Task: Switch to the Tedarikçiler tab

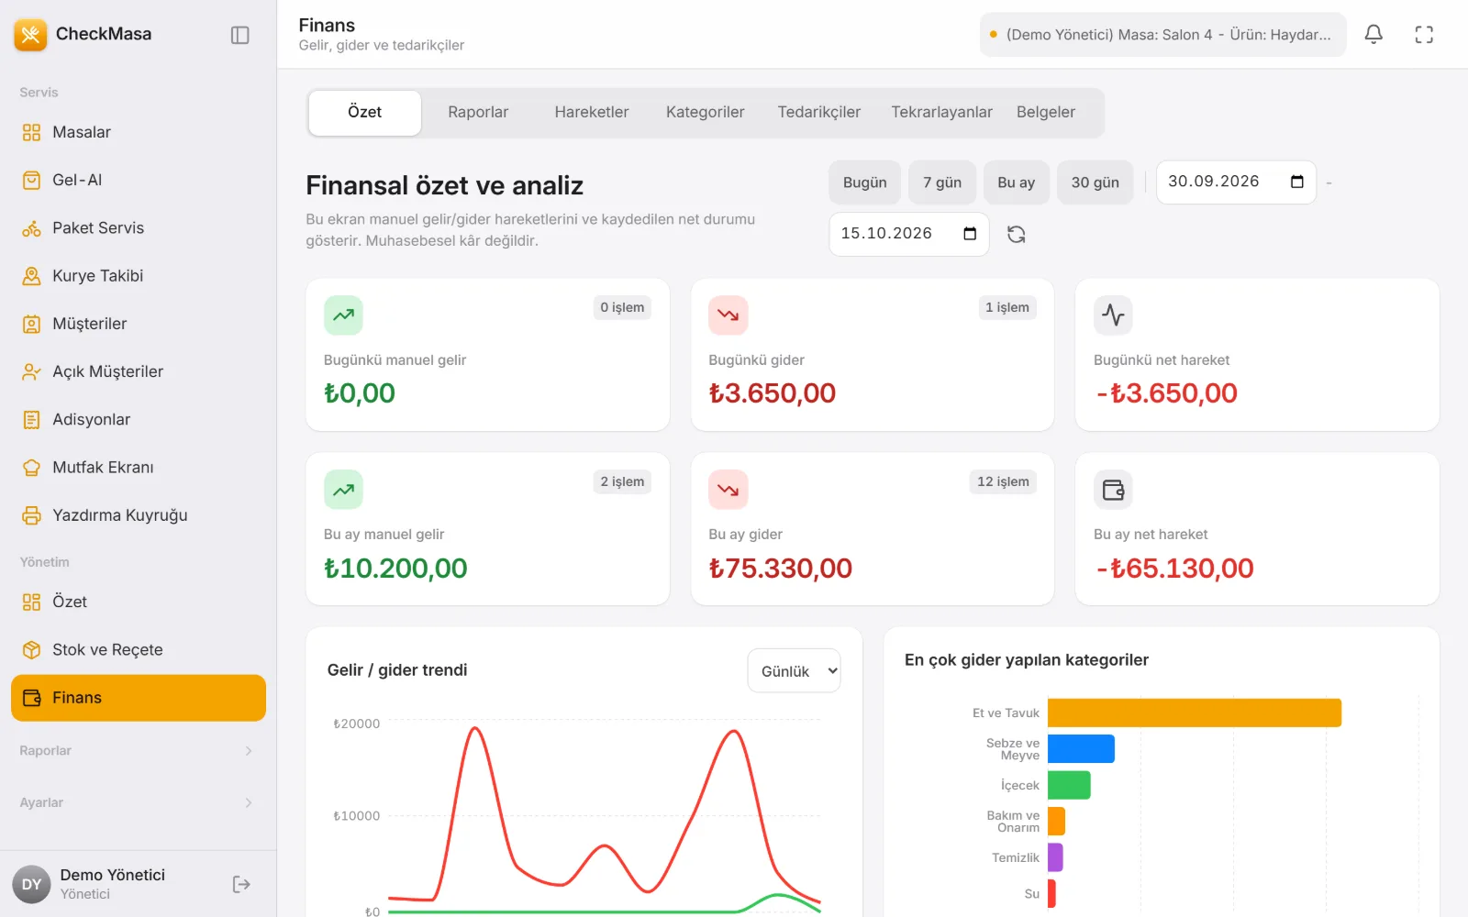Action: coord(819,112)
